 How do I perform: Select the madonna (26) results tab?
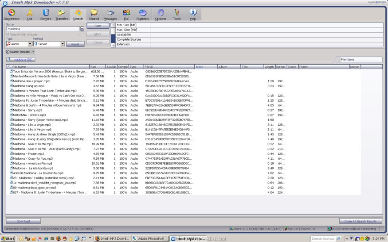point(21,60)
